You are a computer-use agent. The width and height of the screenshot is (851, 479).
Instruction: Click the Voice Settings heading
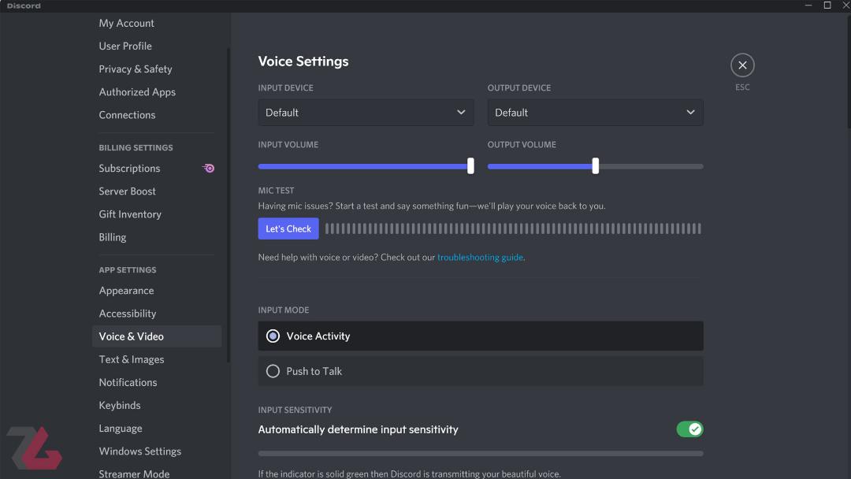pyautogui.click(x=303, y=61)
